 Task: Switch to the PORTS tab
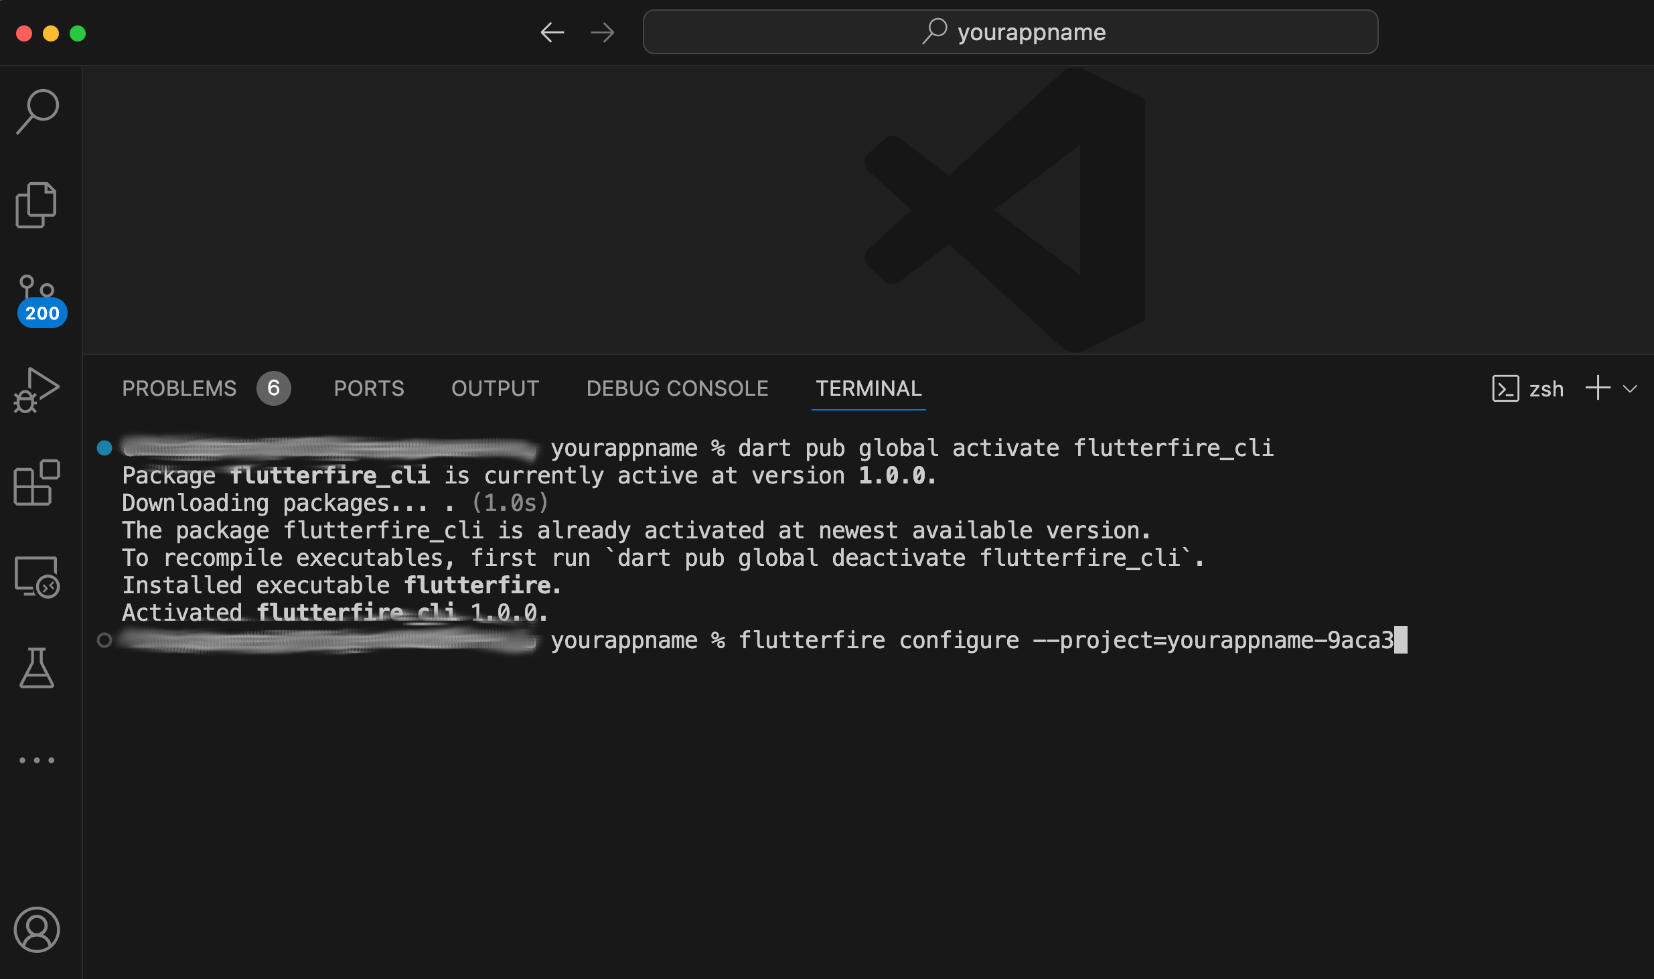[x=369, y=388]
